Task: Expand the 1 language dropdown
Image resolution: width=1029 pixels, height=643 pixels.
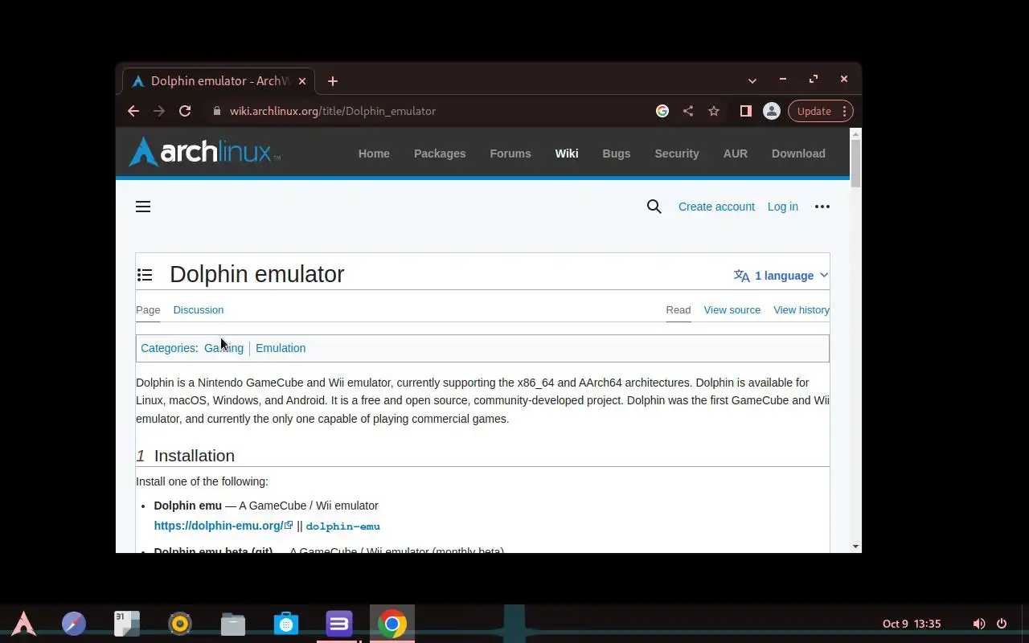Action: pos(781,276)
